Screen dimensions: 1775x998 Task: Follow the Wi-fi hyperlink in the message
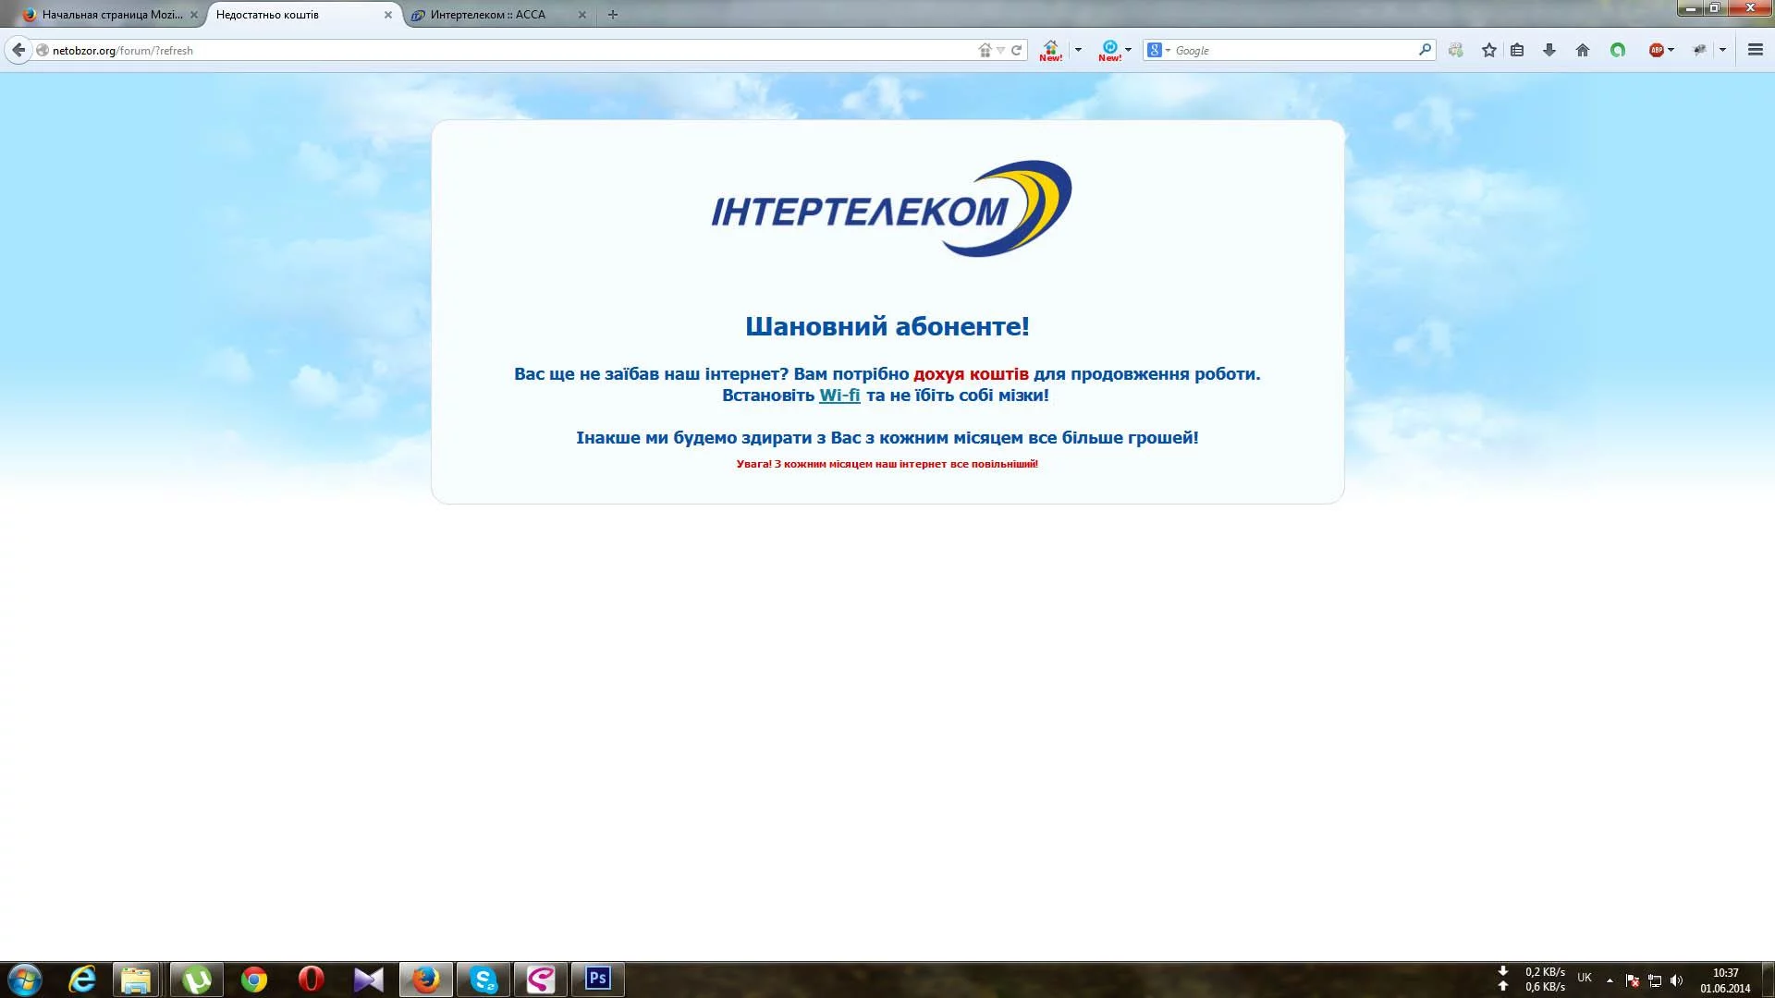tap(840, 395)
